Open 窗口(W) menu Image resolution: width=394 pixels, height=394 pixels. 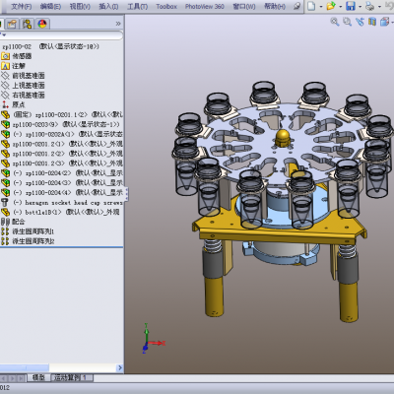pos(244,6)
